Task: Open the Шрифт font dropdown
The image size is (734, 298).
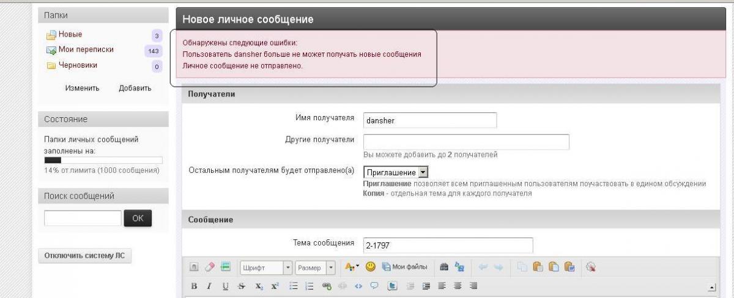Action: [265, 267]
